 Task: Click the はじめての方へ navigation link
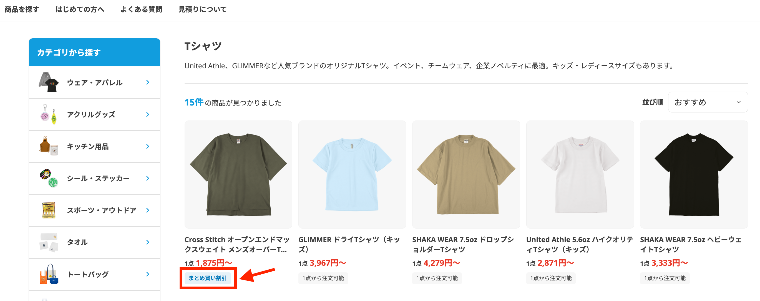80,9
